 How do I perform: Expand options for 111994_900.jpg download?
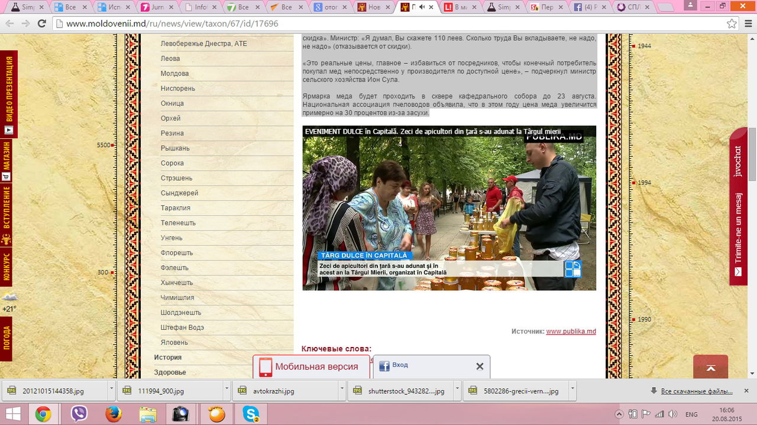point(227,391)
